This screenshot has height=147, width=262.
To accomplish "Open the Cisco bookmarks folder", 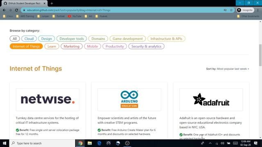I will point(8,16).
